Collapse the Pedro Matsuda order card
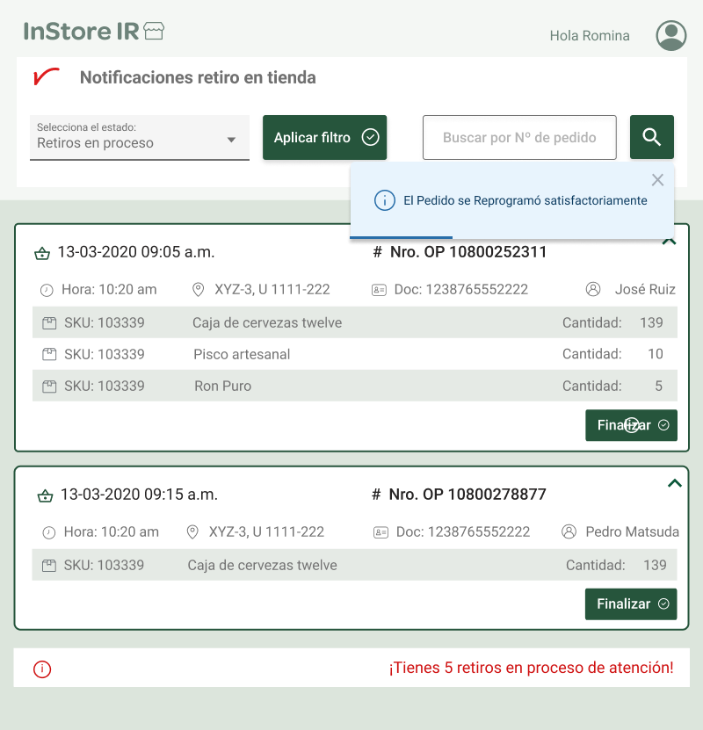This screenshot has height=730, width=703. coord(674,482)
